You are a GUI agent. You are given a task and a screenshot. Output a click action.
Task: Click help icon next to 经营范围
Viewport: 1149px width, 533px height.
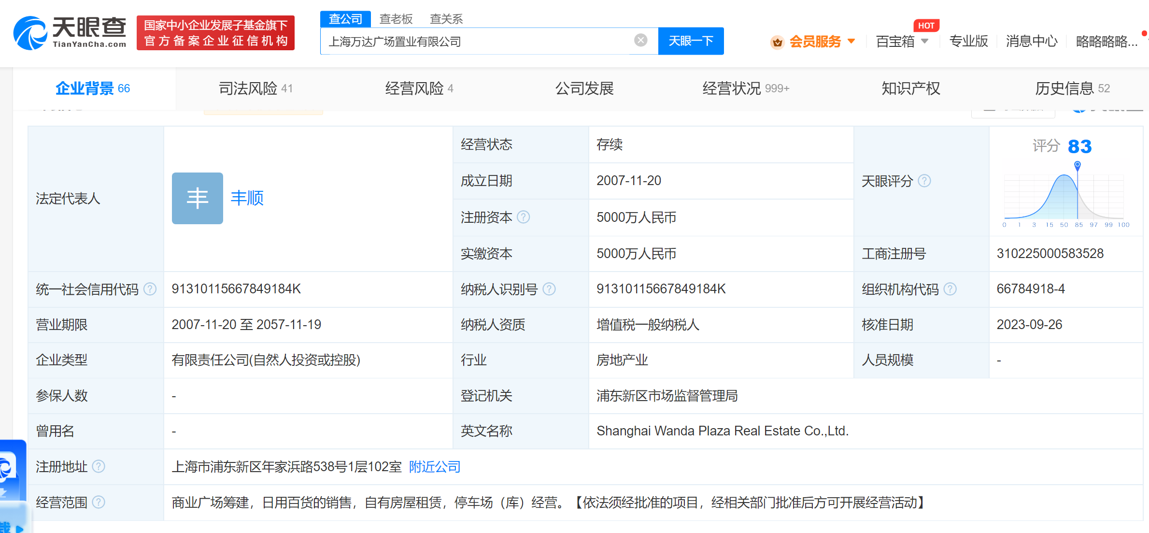99,502
